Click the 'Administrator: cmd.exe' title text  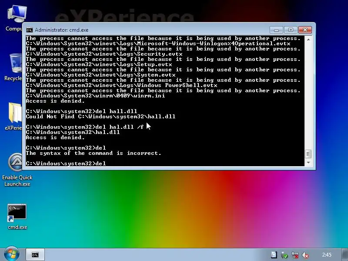(x=61, y=30)
